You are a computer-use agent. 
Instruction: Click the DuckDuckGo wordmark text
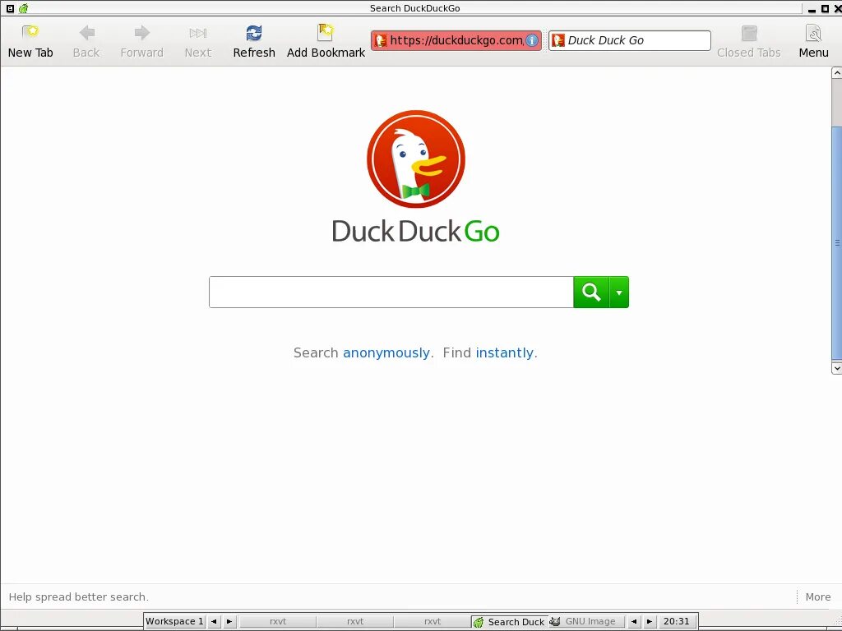pos(415,231)
